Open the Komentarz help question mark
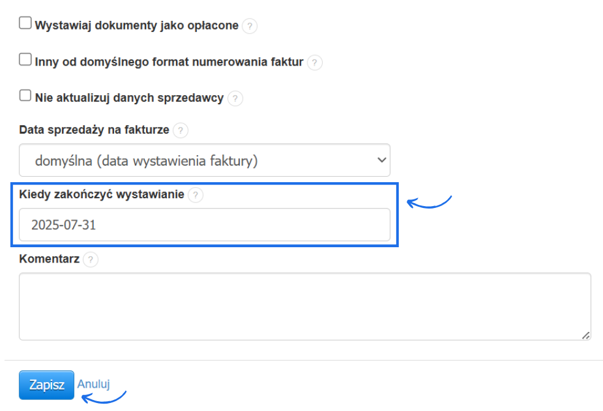603x411 pixels. [x=90, y=259]
